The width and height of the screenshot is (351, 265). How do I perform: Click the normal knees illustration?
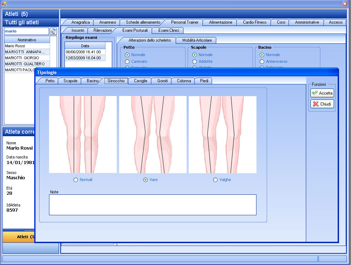[x=83, y=134]
